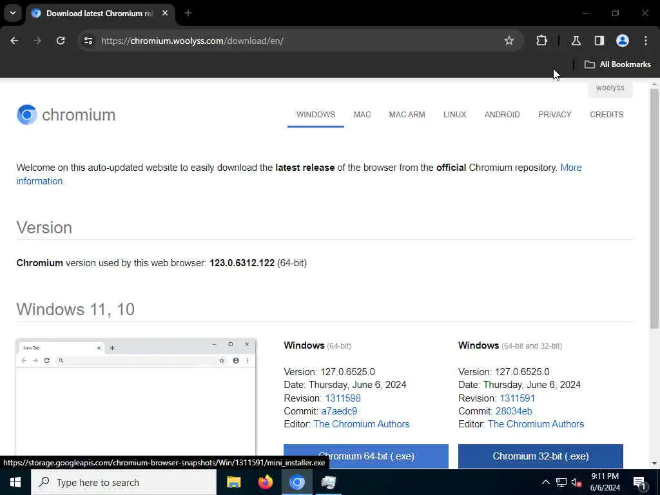Open the last pinned taskbar app icon

point(328,482)
